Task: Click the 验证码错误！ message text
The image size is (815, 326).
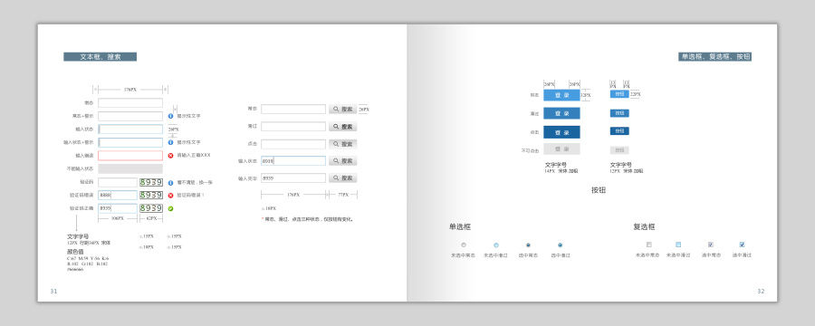Action: click(x=191, y=196)
